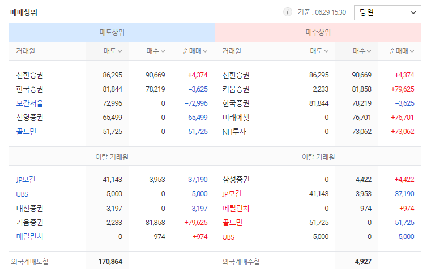This screenshot has width=427, height=269.
Task: Click 모간서울 broker link
Action: (x=29, y=103)
